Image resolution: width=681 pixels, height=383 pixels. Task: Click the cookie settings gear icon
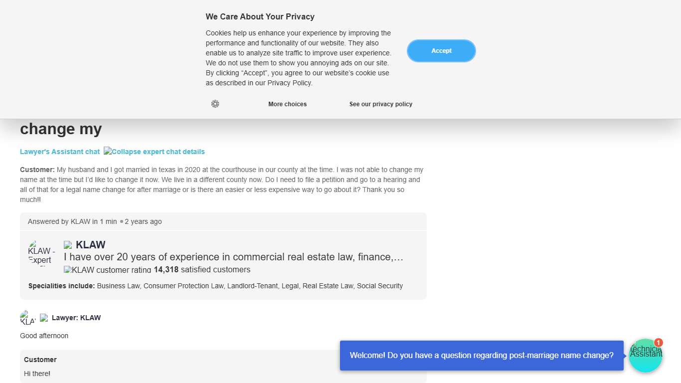[215, 104]
